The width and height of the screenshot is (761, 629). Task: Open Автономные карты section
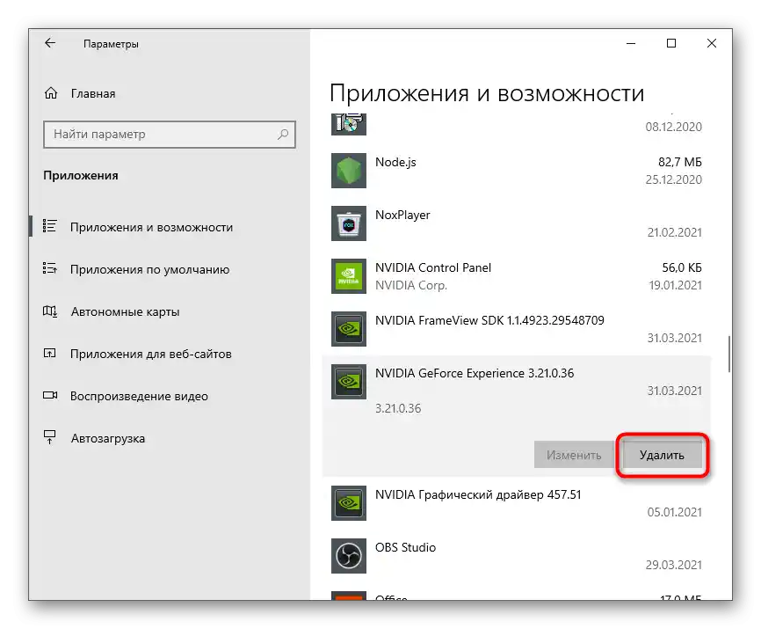click(x=125, y=311)
